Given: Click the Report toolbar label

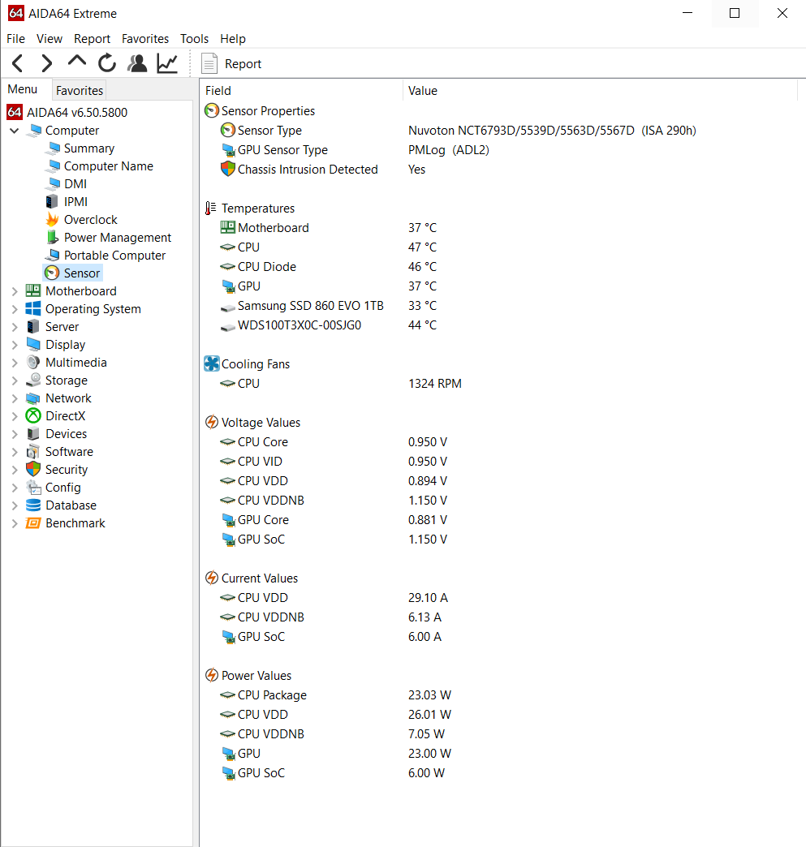Looking at the screenshot, I should click(x=243, y=64).
